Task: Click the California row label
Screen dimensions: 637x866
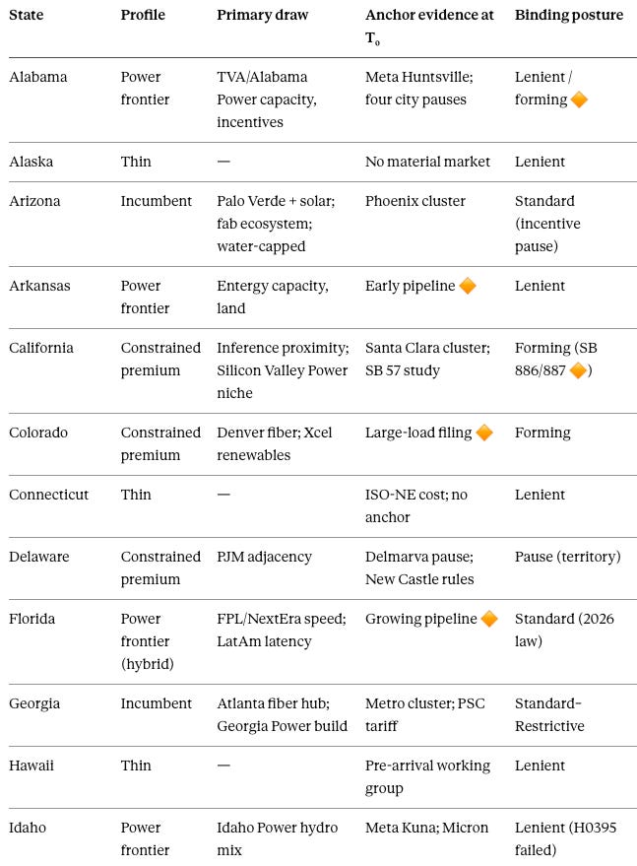Action: pyautogui.click(x=40, y=348)
